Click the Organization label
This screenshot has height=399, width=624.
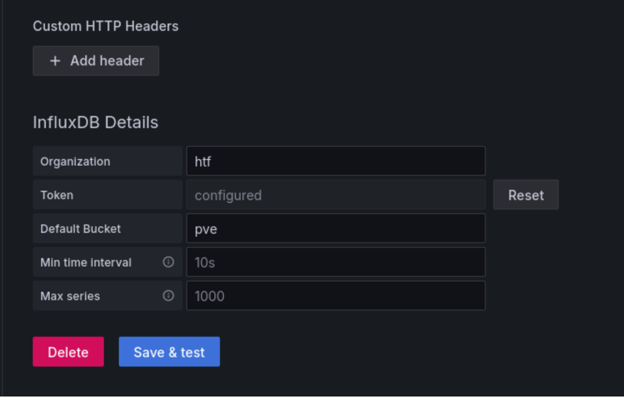[75, 161]
